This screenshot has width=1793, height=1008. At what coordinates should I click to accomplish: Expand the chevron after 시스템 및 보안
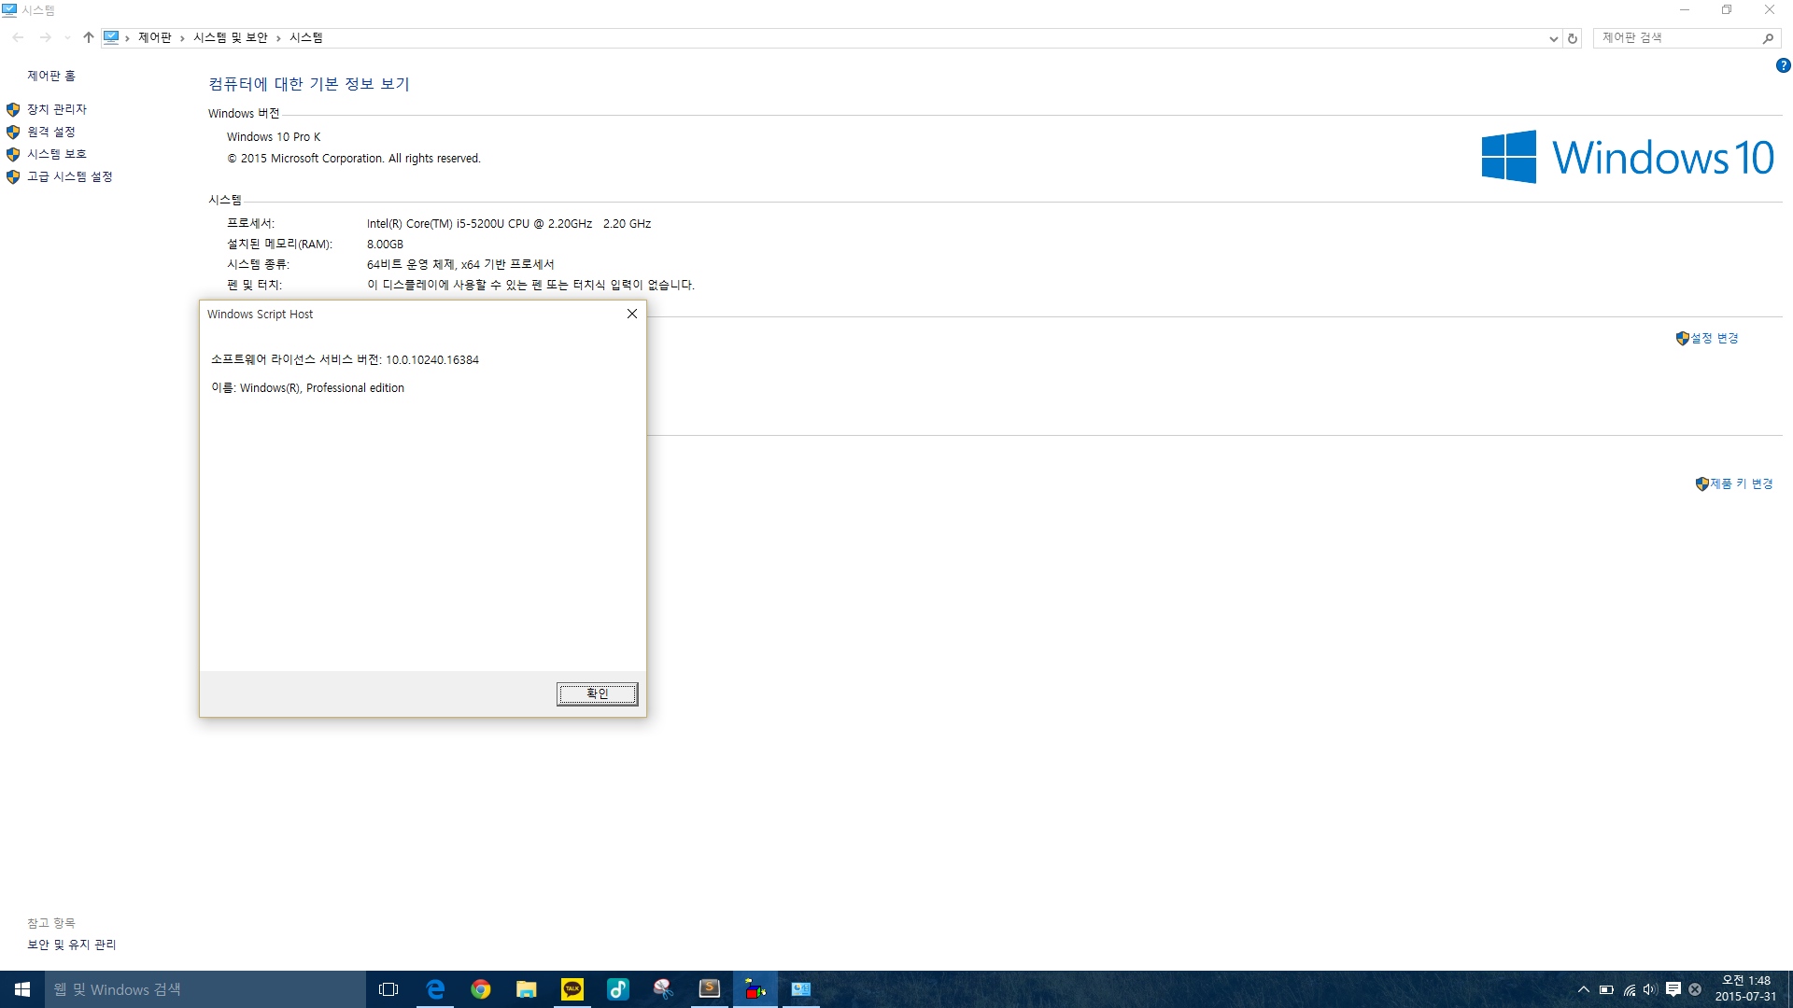click(278, 37)
